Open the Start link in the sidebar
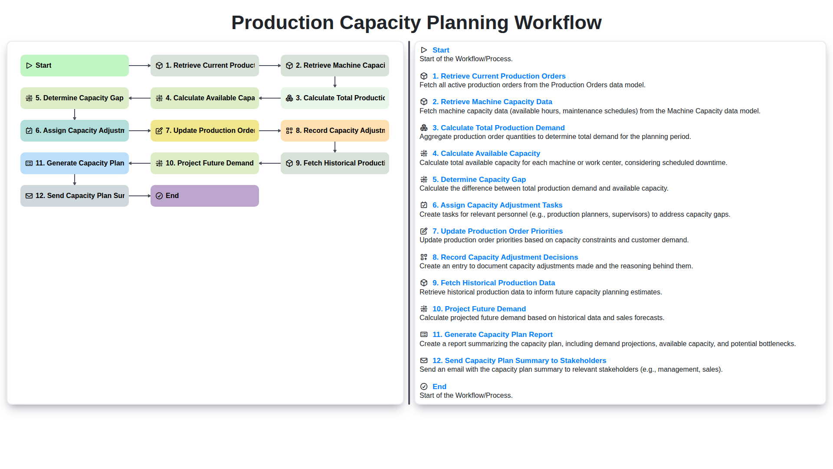The height and width of the screenshot is (469, 833). (x=441, y=50)
